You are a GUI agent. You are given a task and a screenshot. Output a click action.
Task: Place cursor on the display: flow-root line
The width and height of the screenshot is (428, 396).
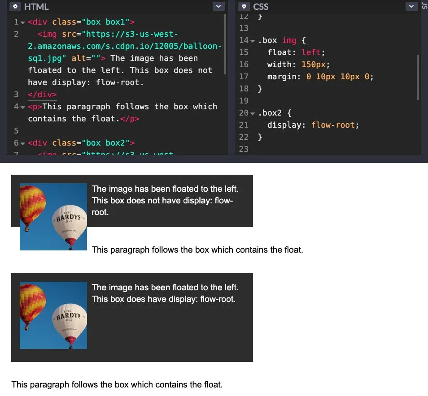click(313, 125)
